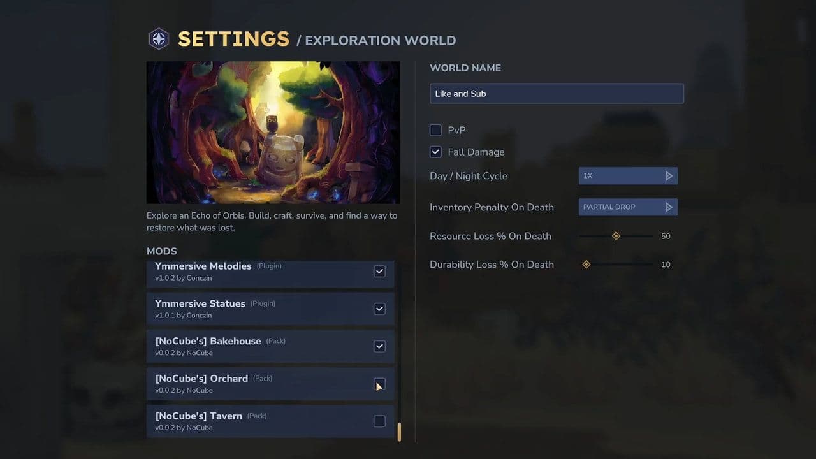Select the NoCube's Tavern mod name
The image size is (816, 459).
tap(198, 416)
